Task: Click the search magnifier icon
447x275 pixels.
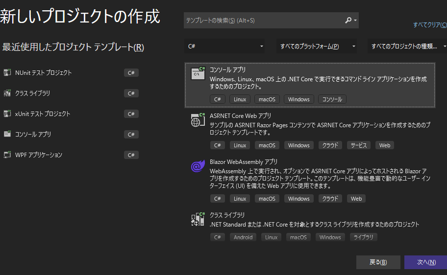Action: 348,20
